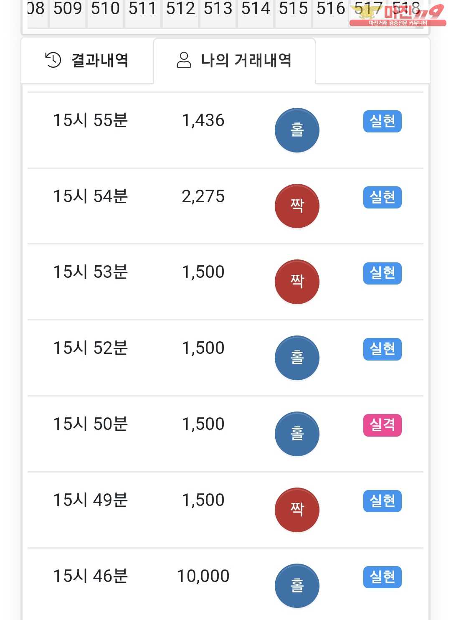Open the 결과내역 results history tab
This screenshot has height=620, width=451.
point(87,61)
